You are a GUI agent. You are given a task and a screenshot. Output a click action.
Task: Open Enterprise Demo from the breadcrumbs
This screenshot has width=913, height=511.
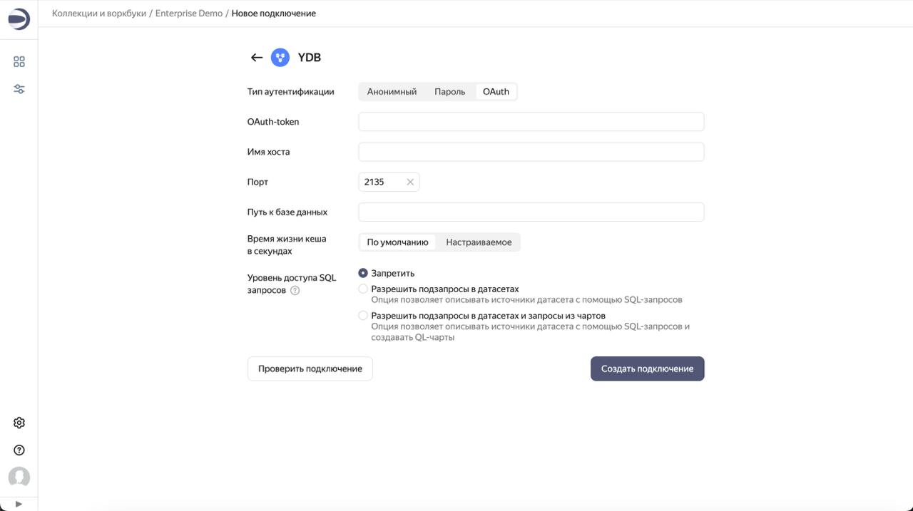tap(189, 13)
